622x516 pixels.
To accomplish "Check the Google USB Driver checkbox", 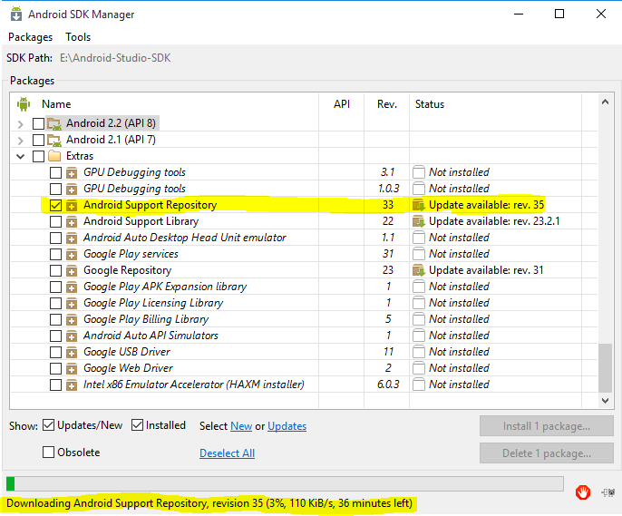I will 55,352.
